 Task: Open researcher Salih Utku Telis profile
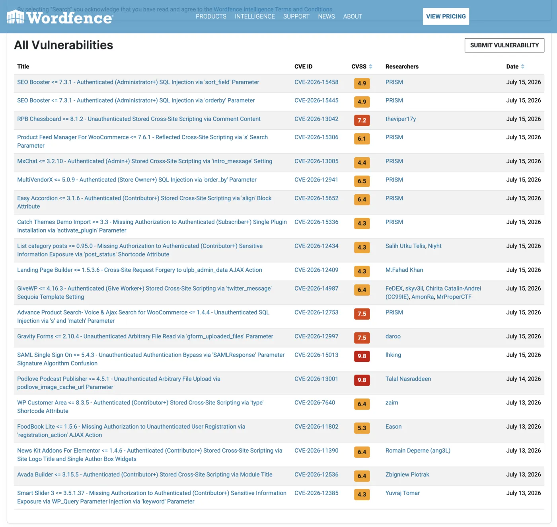(x=405, y=246)
